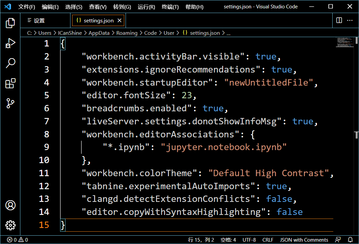Image resolution: width=359 pixels, height=244 pixels.
Task: Open the Source Control view
Action: 10,103
